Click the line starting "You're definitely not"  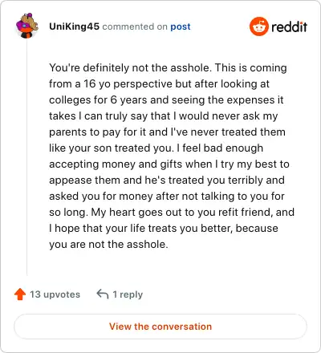168,67
